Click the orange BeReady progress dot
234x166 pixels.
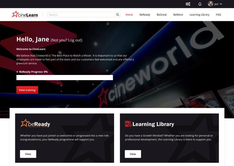[x=17, y=72]
